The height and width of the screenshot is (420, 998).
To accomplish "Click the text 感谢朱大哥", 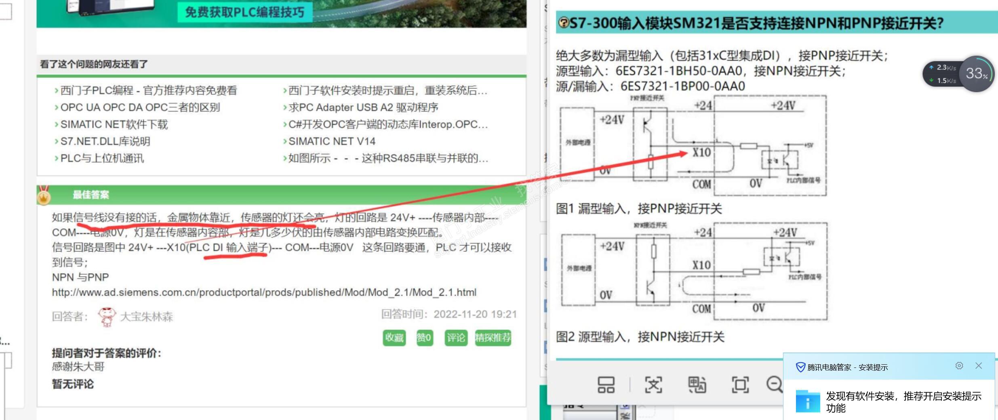I will 78,367.
